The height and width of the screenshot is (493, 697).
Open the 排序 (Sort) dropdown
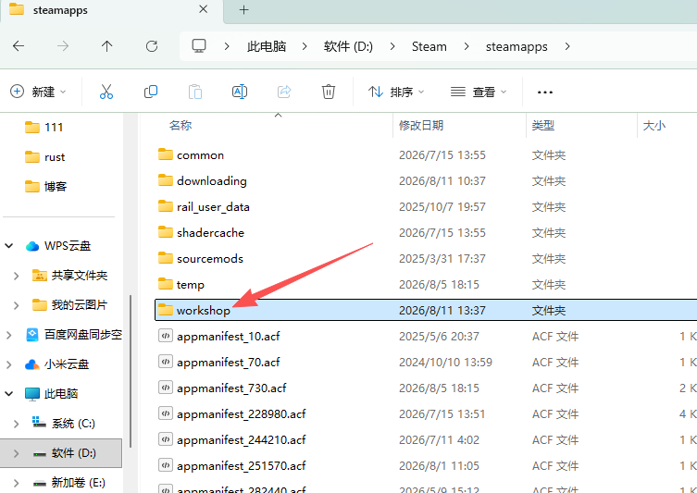pos(396,92)
